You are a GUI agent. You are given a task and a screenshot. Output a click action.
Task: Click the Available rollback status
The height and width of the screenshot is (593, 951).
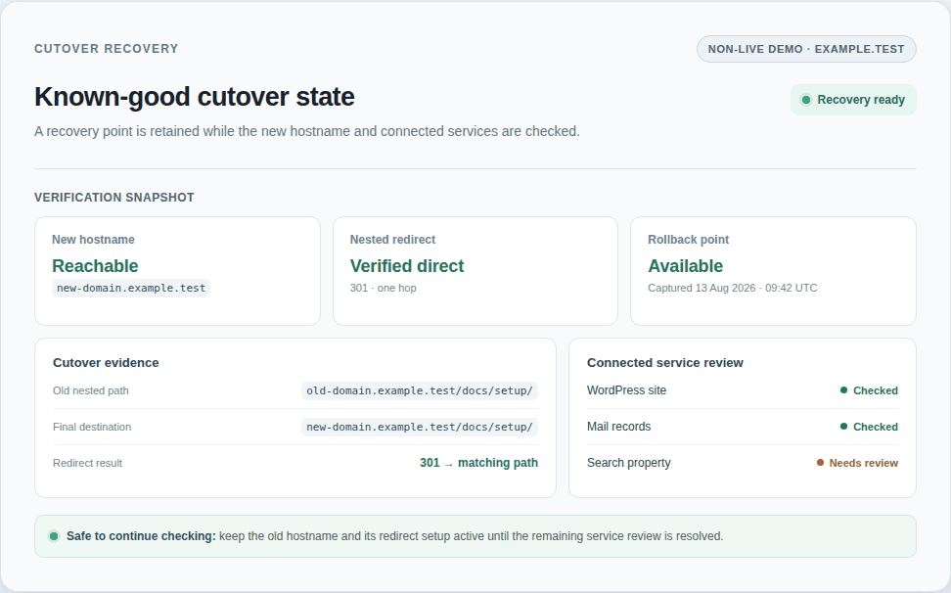(x=685, y=265)
